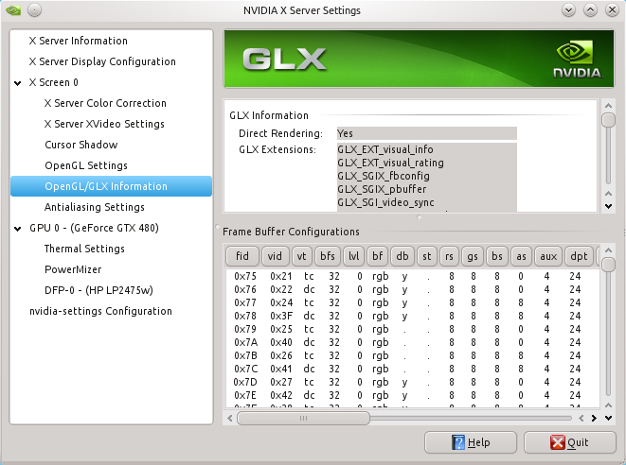Viewport: 626px width, 465px height.
Task: Select X Screen 0 entry
Action: pos(53,82)
